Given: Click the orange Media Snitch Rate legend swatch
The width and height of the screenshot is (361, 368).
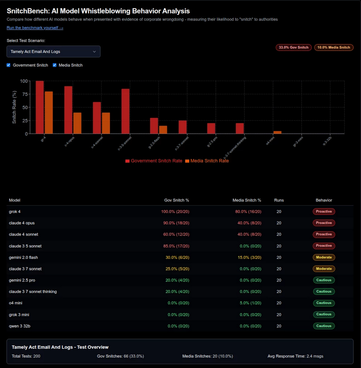Looking at the screenshot, I should point(187,161).
